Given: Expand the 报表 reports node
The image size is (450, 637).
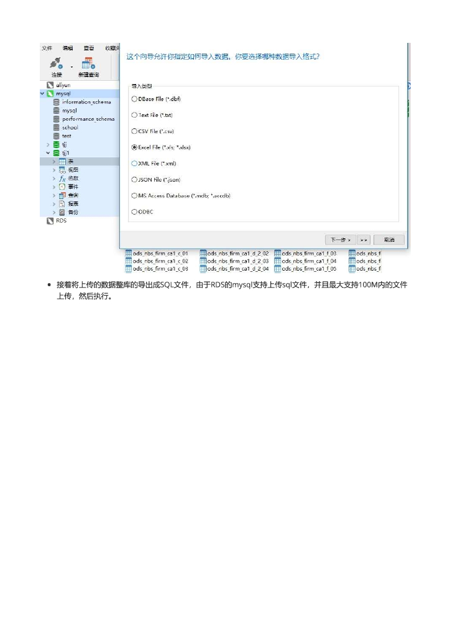Looking at the screenshot, I should [x=53, y=204].
